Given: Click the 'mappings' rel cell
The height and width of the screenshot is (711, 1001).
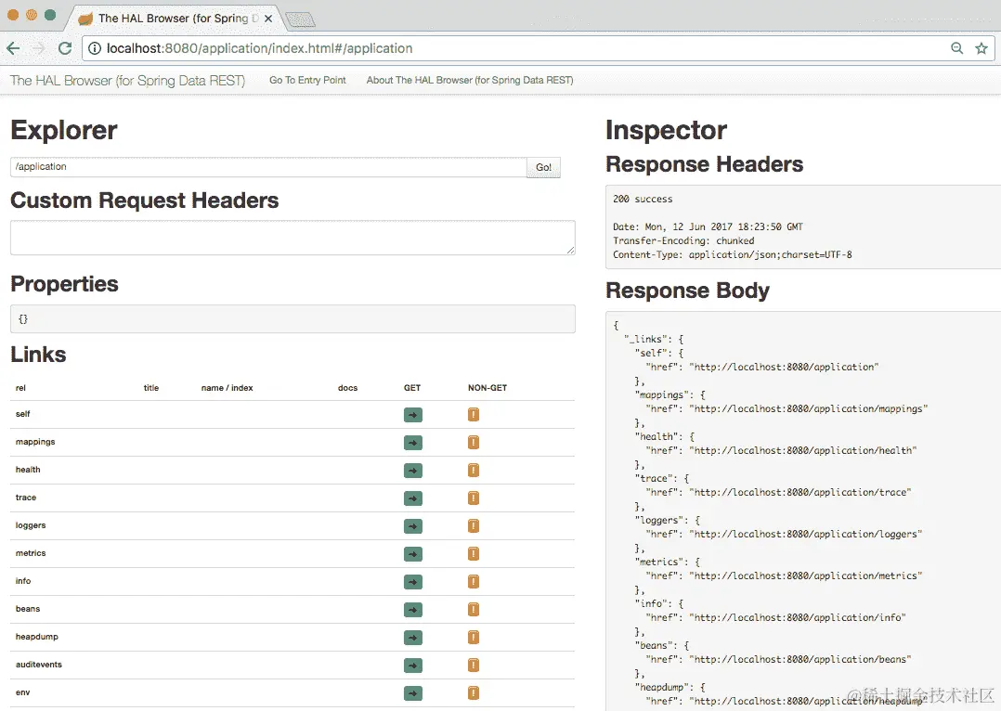Looking at the screenshot, I should coord(35,442).
